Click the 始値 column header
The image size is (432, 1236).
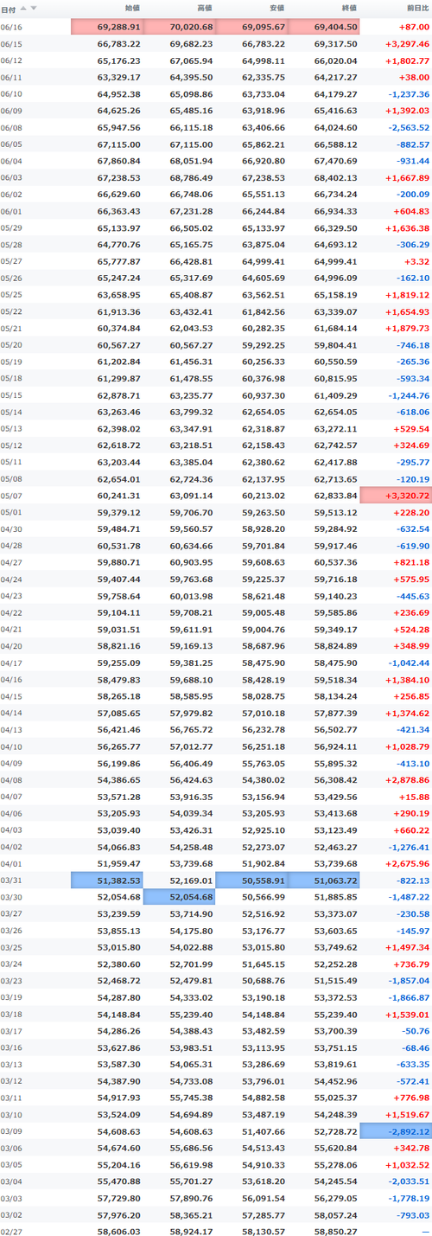click(132, 9)
